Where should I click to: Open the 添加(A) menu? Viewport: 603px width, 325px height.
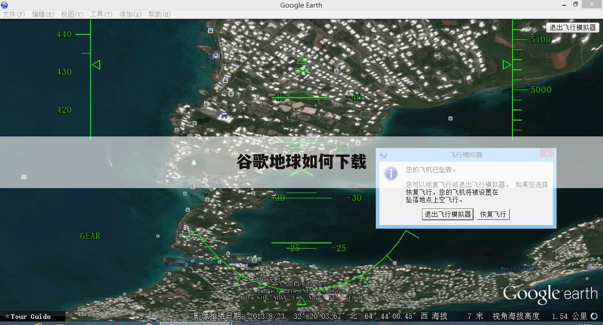130,14
